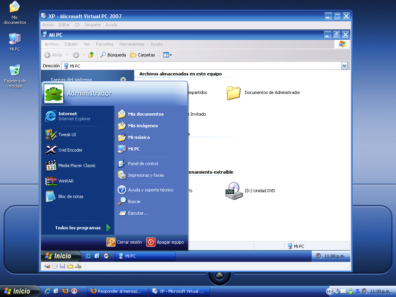Click Virtual PC network status icon
This screenshot has width=396, height=297.
click(78, 266)
